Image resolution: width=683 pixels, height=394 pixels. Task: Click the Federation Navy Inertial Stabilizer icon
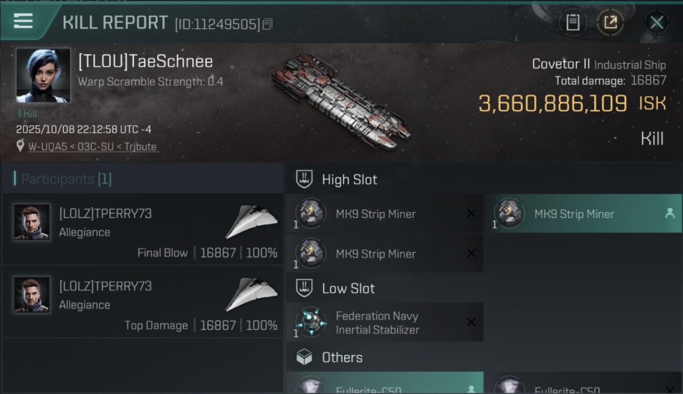[x=311, y=323]
